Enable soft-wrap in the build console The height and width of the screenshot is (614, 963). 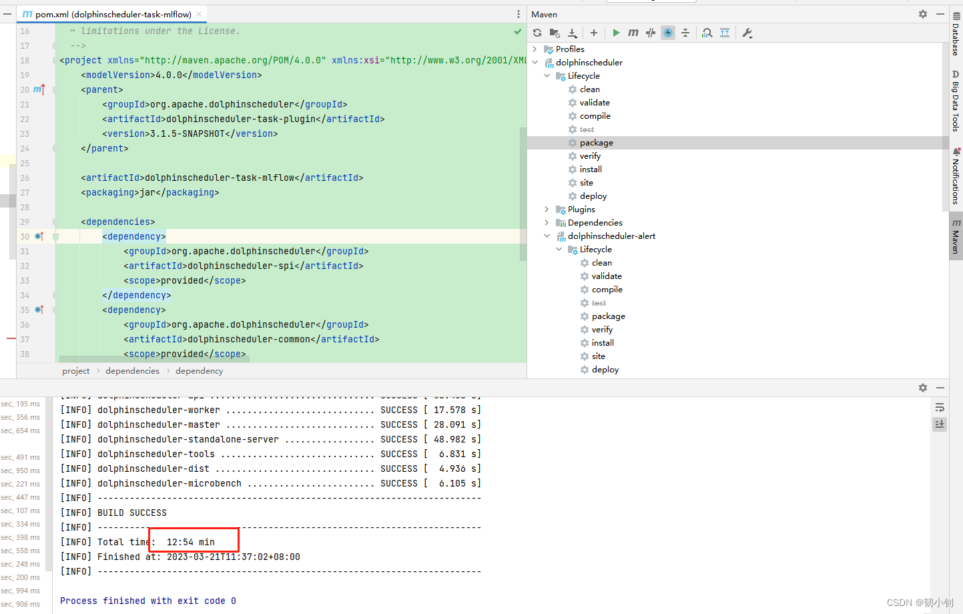(940, 407)
